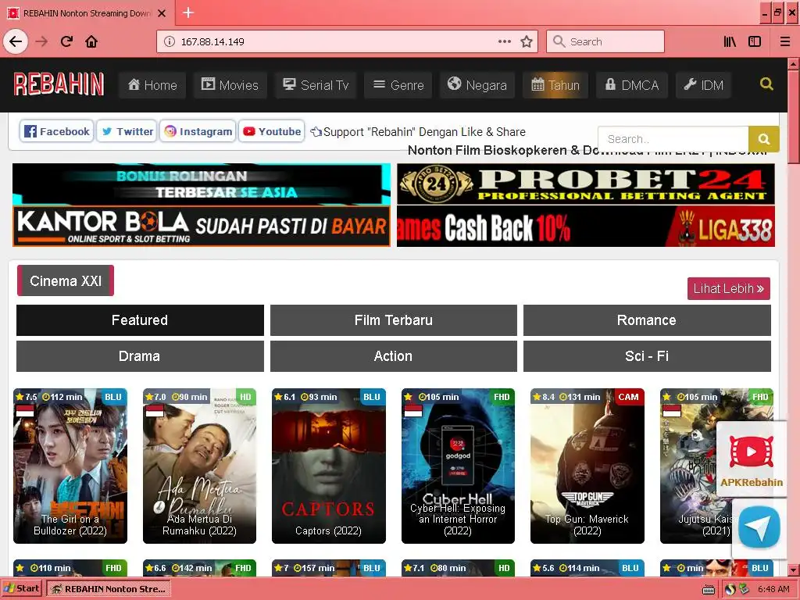Click the 6:48 AM taskbar clock

coord(773,589)
